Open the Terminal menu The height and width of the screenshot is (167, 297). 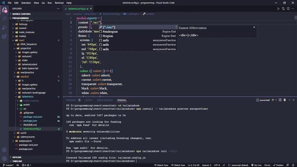(59, 3)
